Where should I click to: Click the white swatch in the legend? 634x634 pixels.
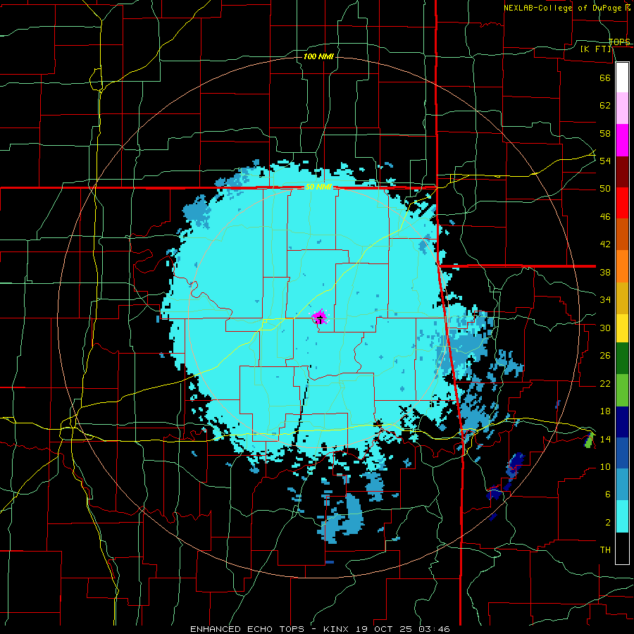click(x=622, y=77)
